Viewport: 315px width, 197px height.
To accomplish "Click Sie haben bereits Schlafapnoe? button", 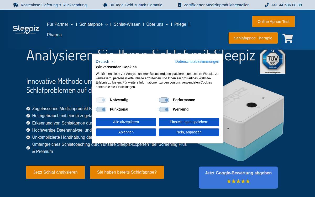I will tap(127, 172).
